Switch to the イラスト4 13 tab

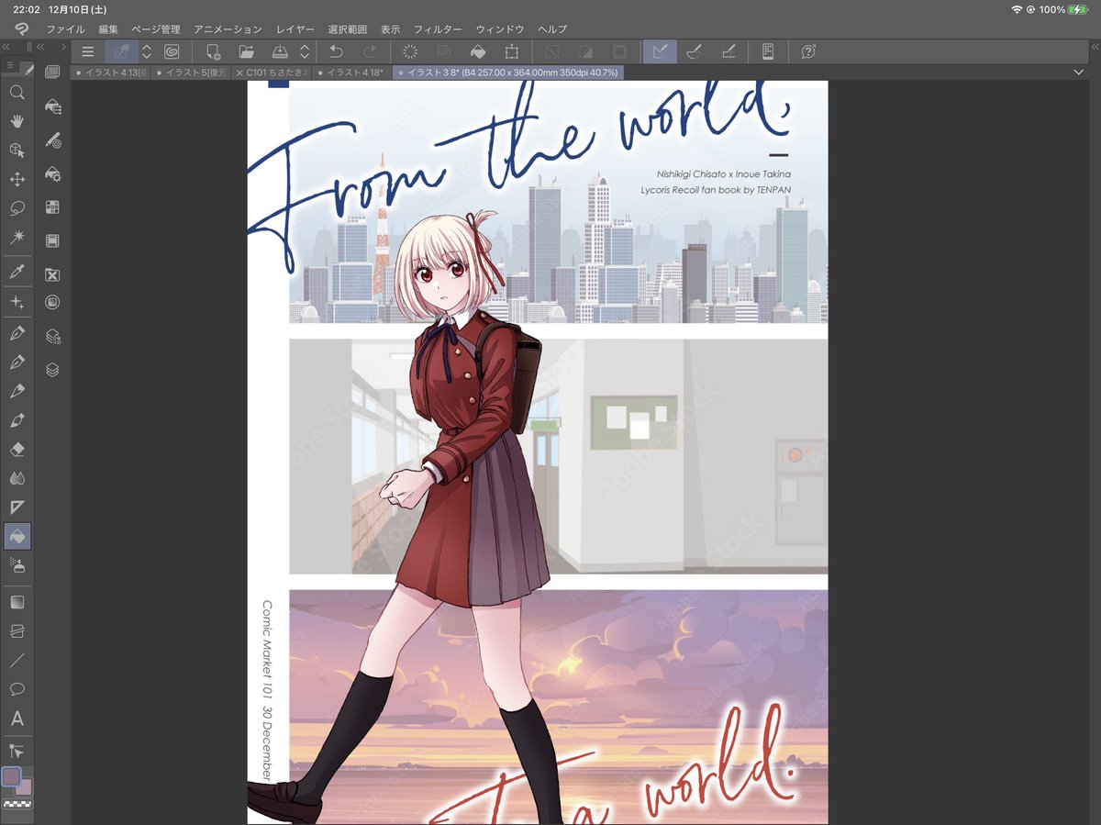(x=112, y=72)
